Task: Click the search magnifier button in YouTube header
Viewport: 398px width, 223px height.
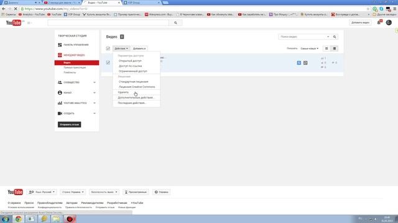Action: click(175, 23)
